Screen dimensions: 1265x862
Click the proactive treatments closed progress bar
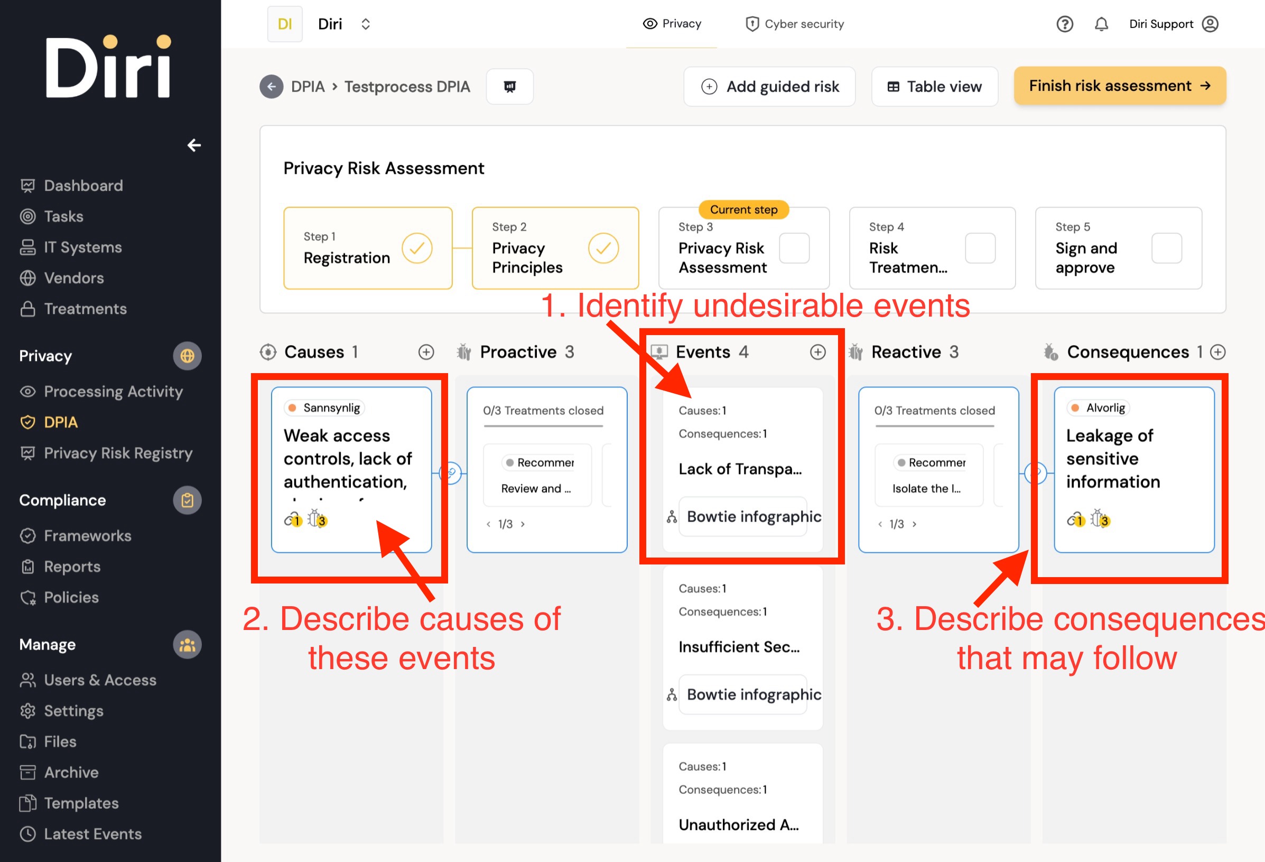point(543,426)
